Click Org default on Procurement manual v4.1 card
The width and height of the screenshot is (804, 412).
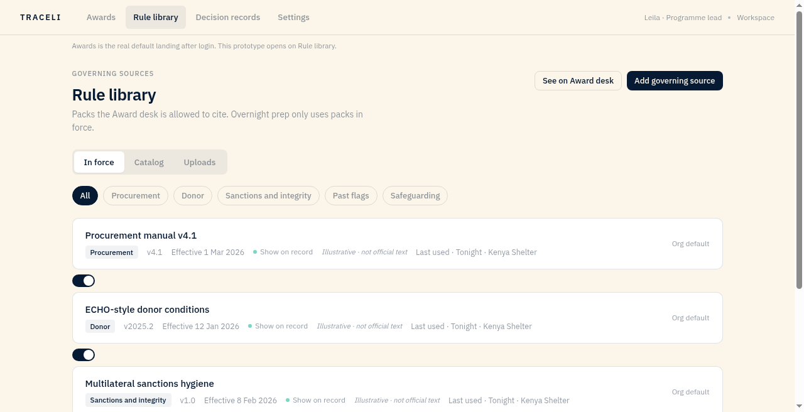point(690,244)
